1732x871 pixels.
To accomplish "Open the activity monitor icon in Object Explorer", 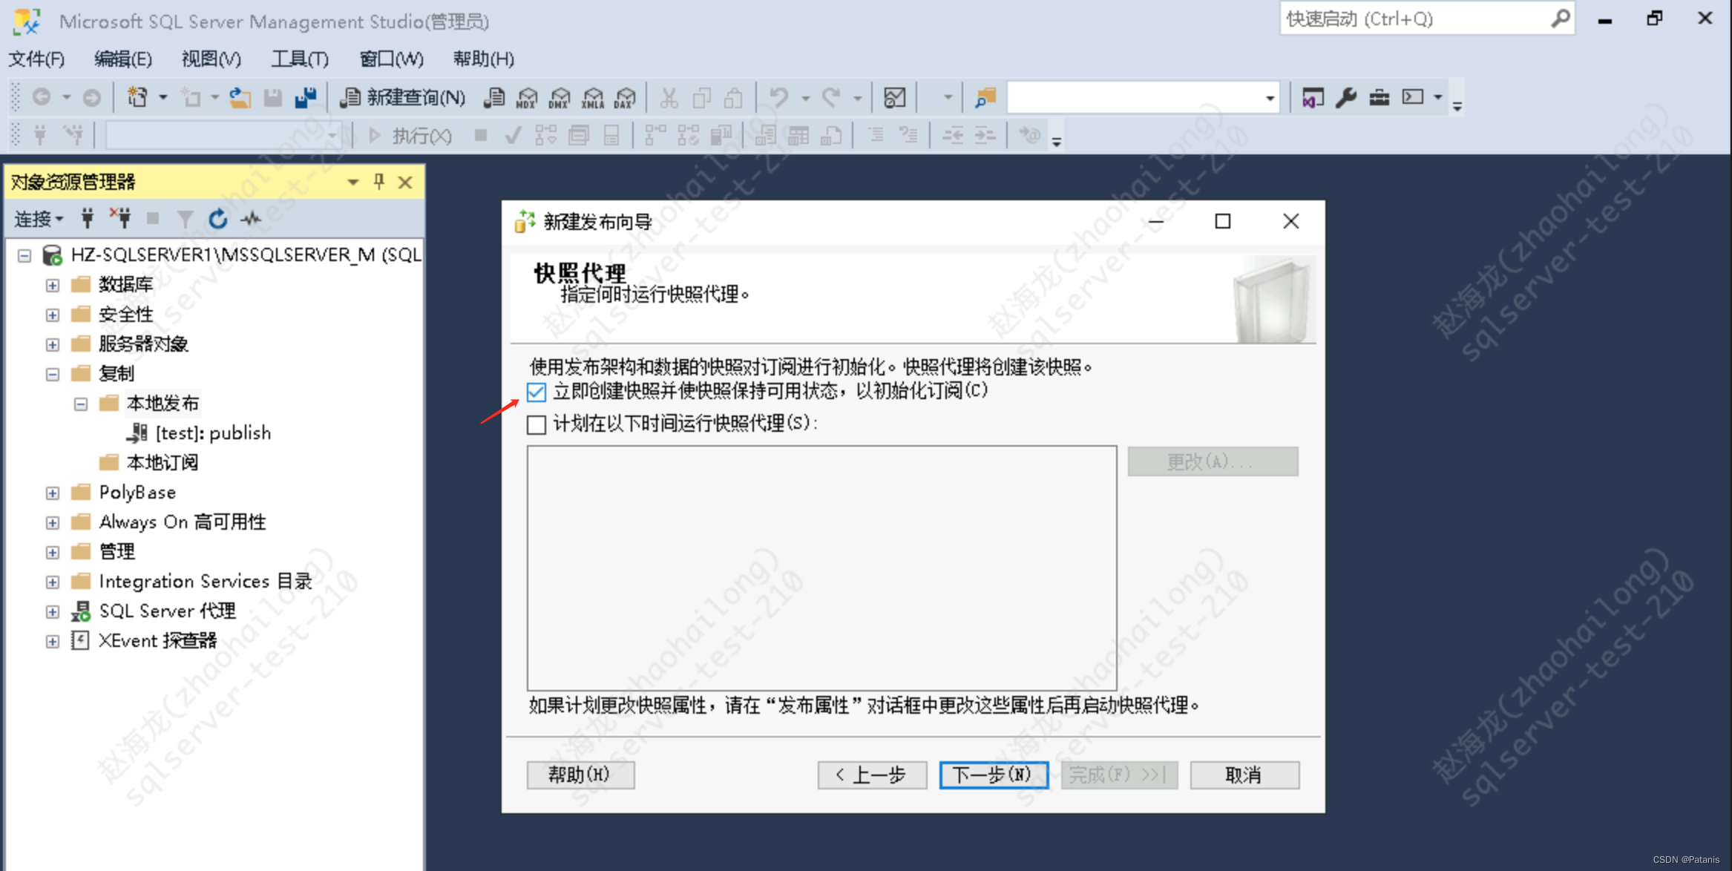I will tap(251, 219).
